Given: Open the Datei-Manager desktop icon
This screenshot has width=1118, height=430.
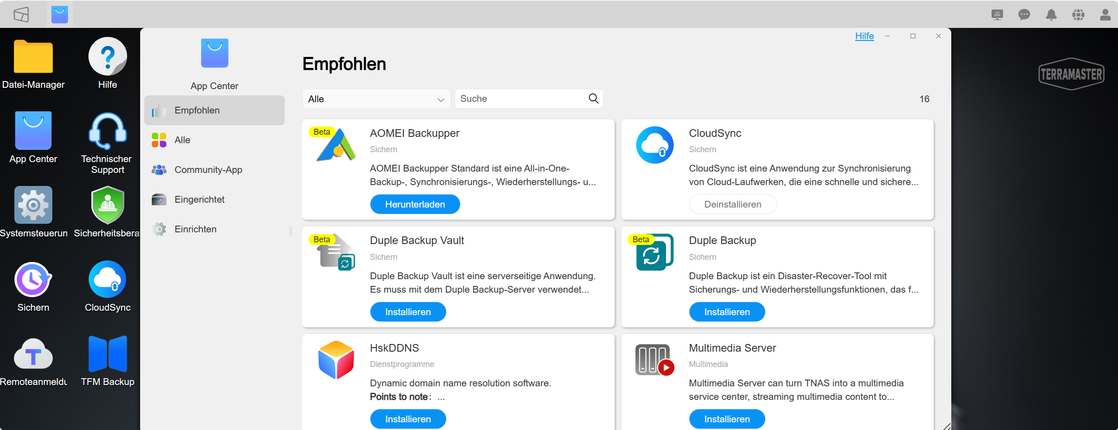Looking at the screenshot, I should tap(33, 57).
